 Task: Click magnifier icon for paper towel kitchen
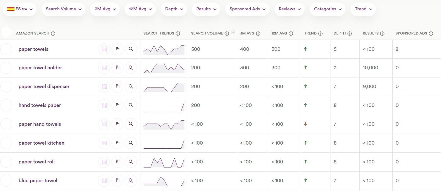pyautogui.click(x=131, y=143)
